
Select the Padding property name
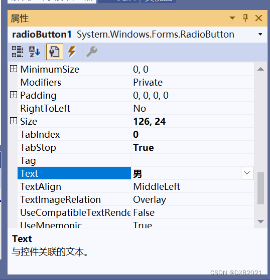pos(38,95)
